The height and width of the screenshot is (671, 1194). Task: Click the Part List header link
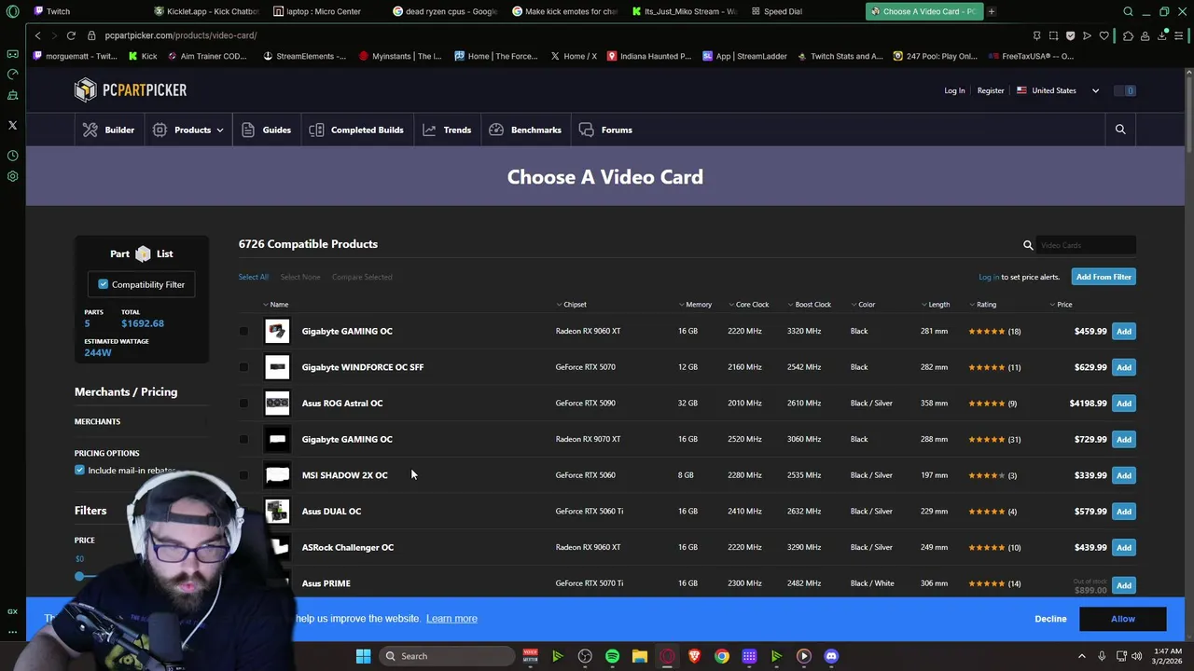click(142, 253)
